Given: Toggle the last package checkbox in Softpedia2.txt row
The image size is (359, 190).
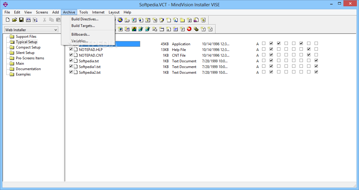Looking at the screenshot, I should pos(316,72).
